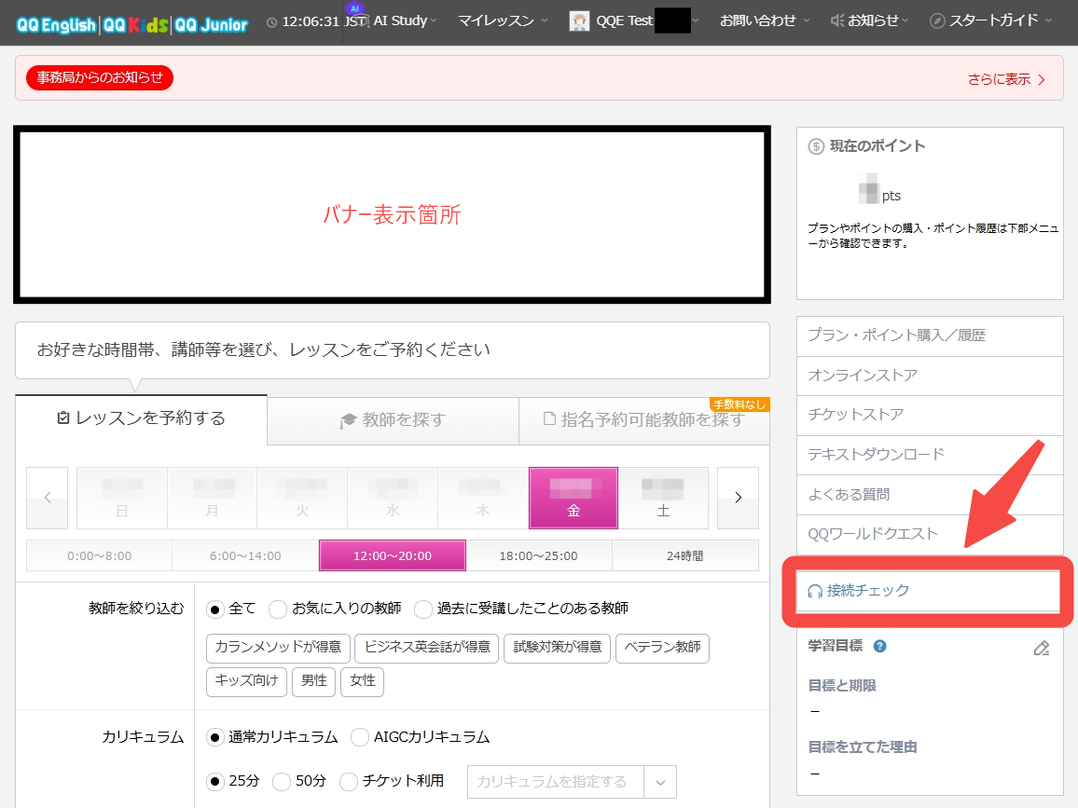Open 接続チェック sidebar link

tap(928, 591)
